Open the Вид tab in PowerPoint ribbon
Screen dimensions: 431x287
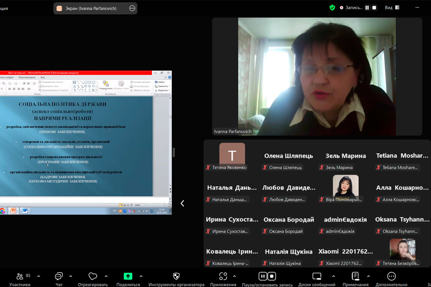(x=43, y=77)
